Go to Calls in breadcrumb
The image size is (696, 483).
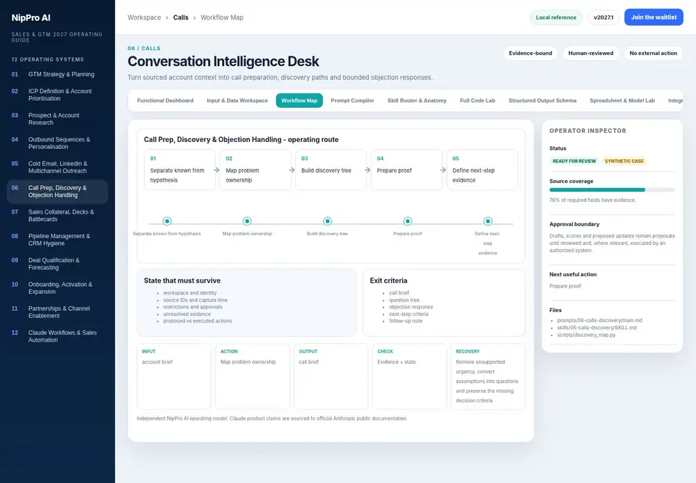pyautogui.click(x=181, y=18)
